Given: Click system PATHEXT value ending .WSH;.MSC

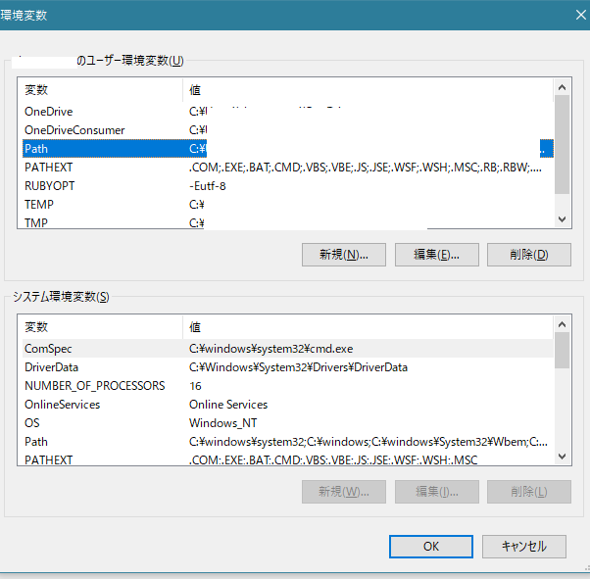Looking at the screenshot, I should click(x=333, y=459).
